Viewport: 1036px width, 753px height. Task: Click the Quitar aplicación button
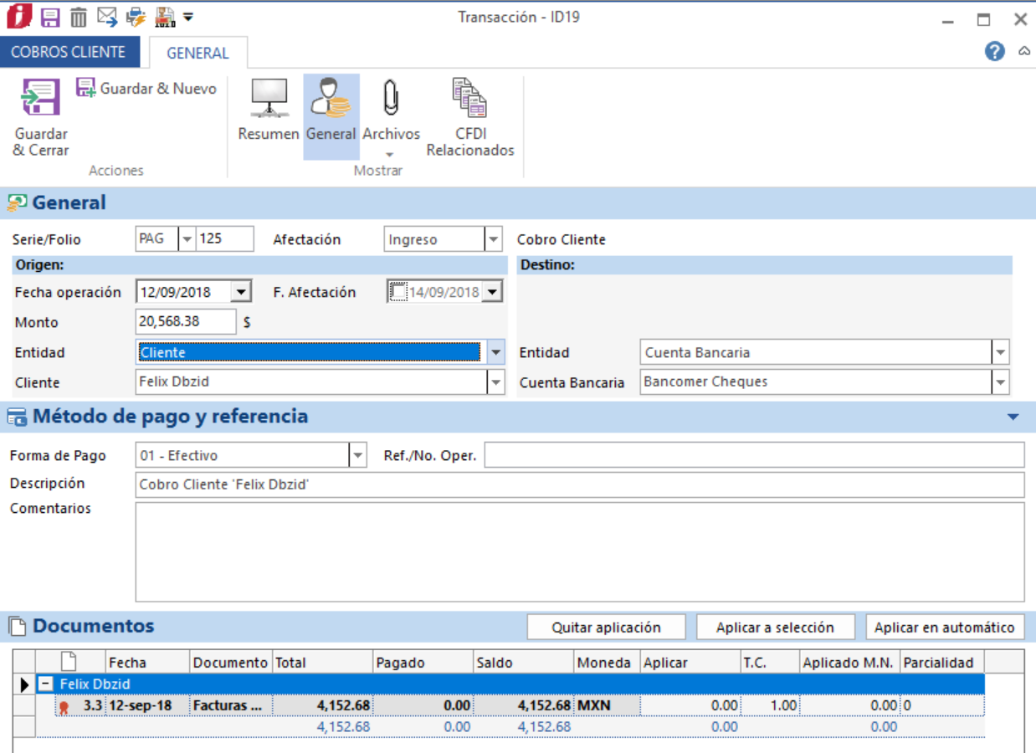[x=606, y=627]
